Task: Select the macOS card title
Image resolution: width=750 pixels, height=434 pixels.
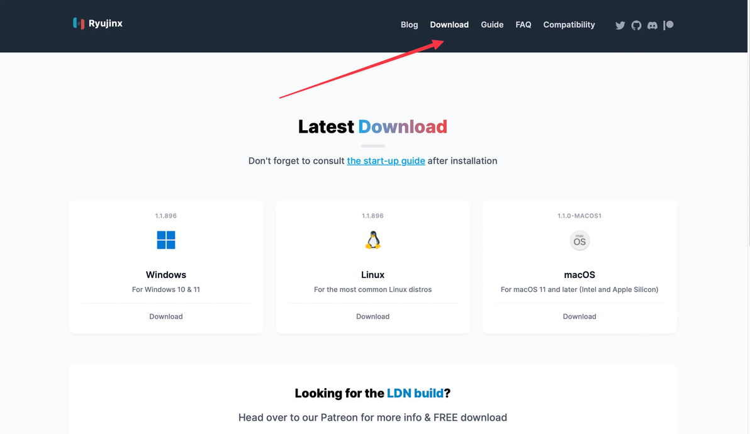Action: 579,275
